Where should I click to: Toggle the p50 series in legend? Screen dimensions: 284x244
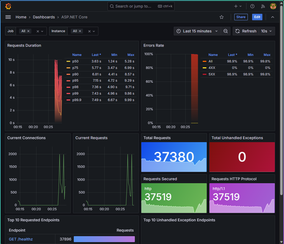[x=75, y=61]
